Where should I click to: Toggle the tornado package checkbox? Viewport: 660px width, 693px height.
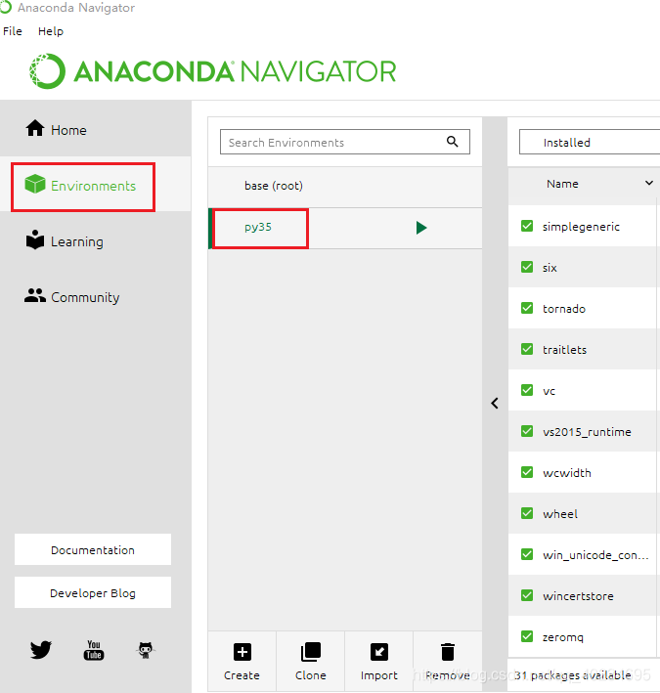pyautogui.click(x=527, y=308)
